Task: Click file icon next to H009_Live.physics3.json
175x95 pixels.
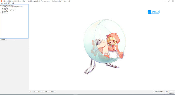Action: (x=3, y=10)
